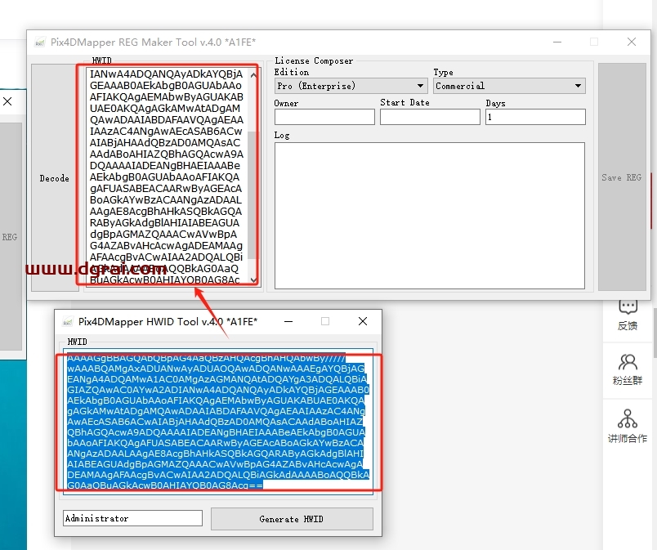The height and width of the screenshot is (550, 657).
Task: Click the 反馈 feedback icon
Action: 628,314
